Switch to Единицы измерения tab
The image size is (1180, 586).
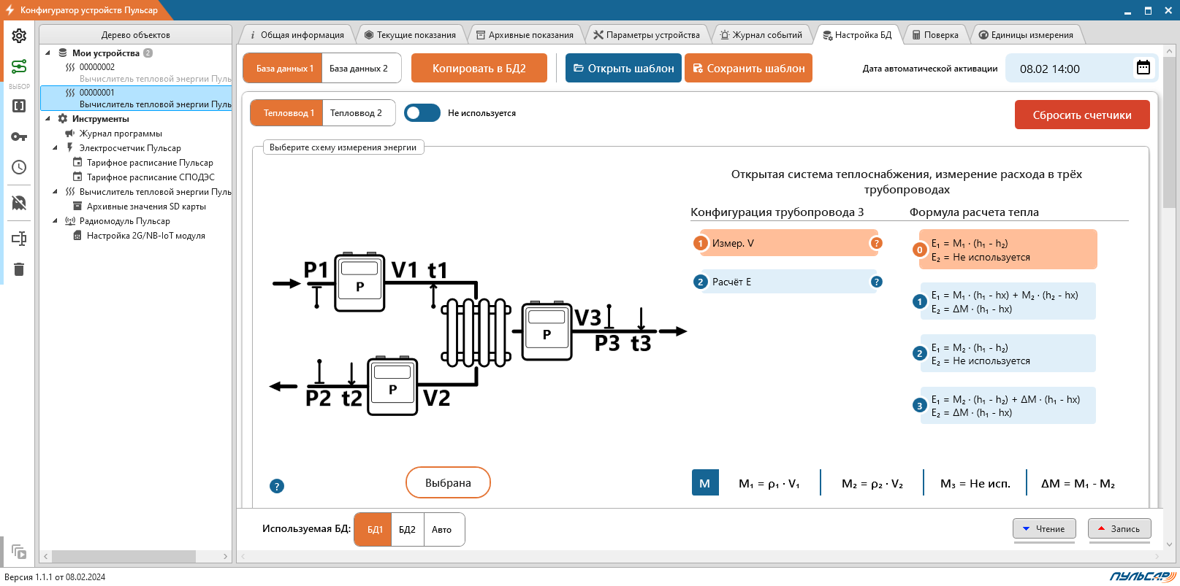point(1026,34)
